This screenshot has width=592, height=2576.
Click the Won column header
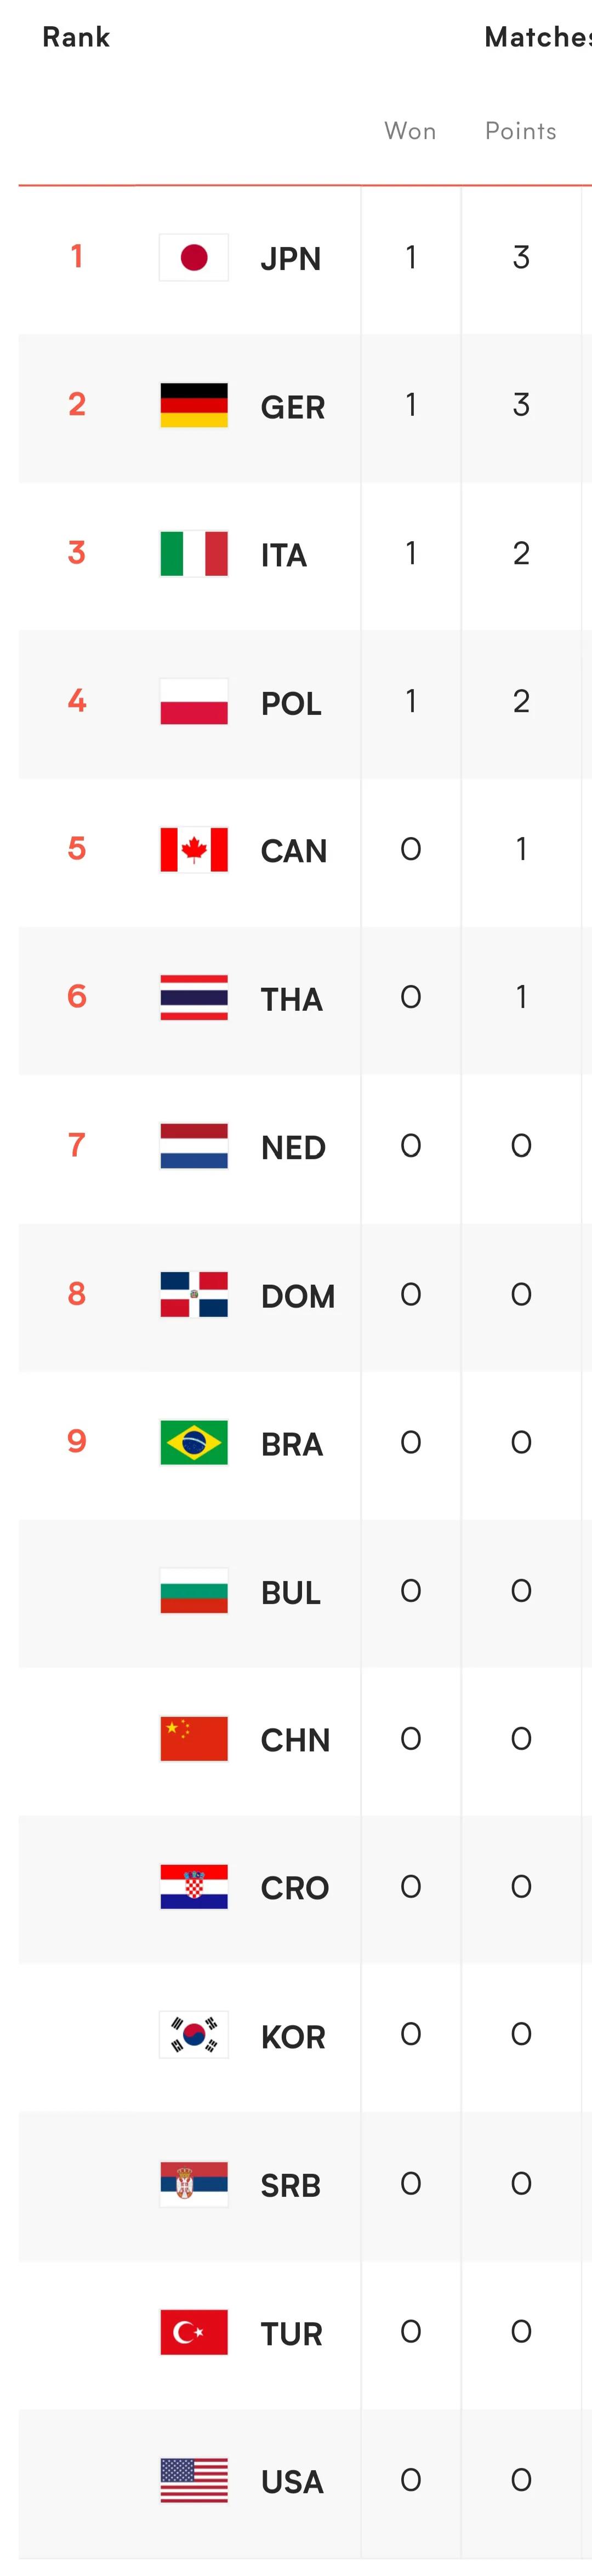(410, 131)
